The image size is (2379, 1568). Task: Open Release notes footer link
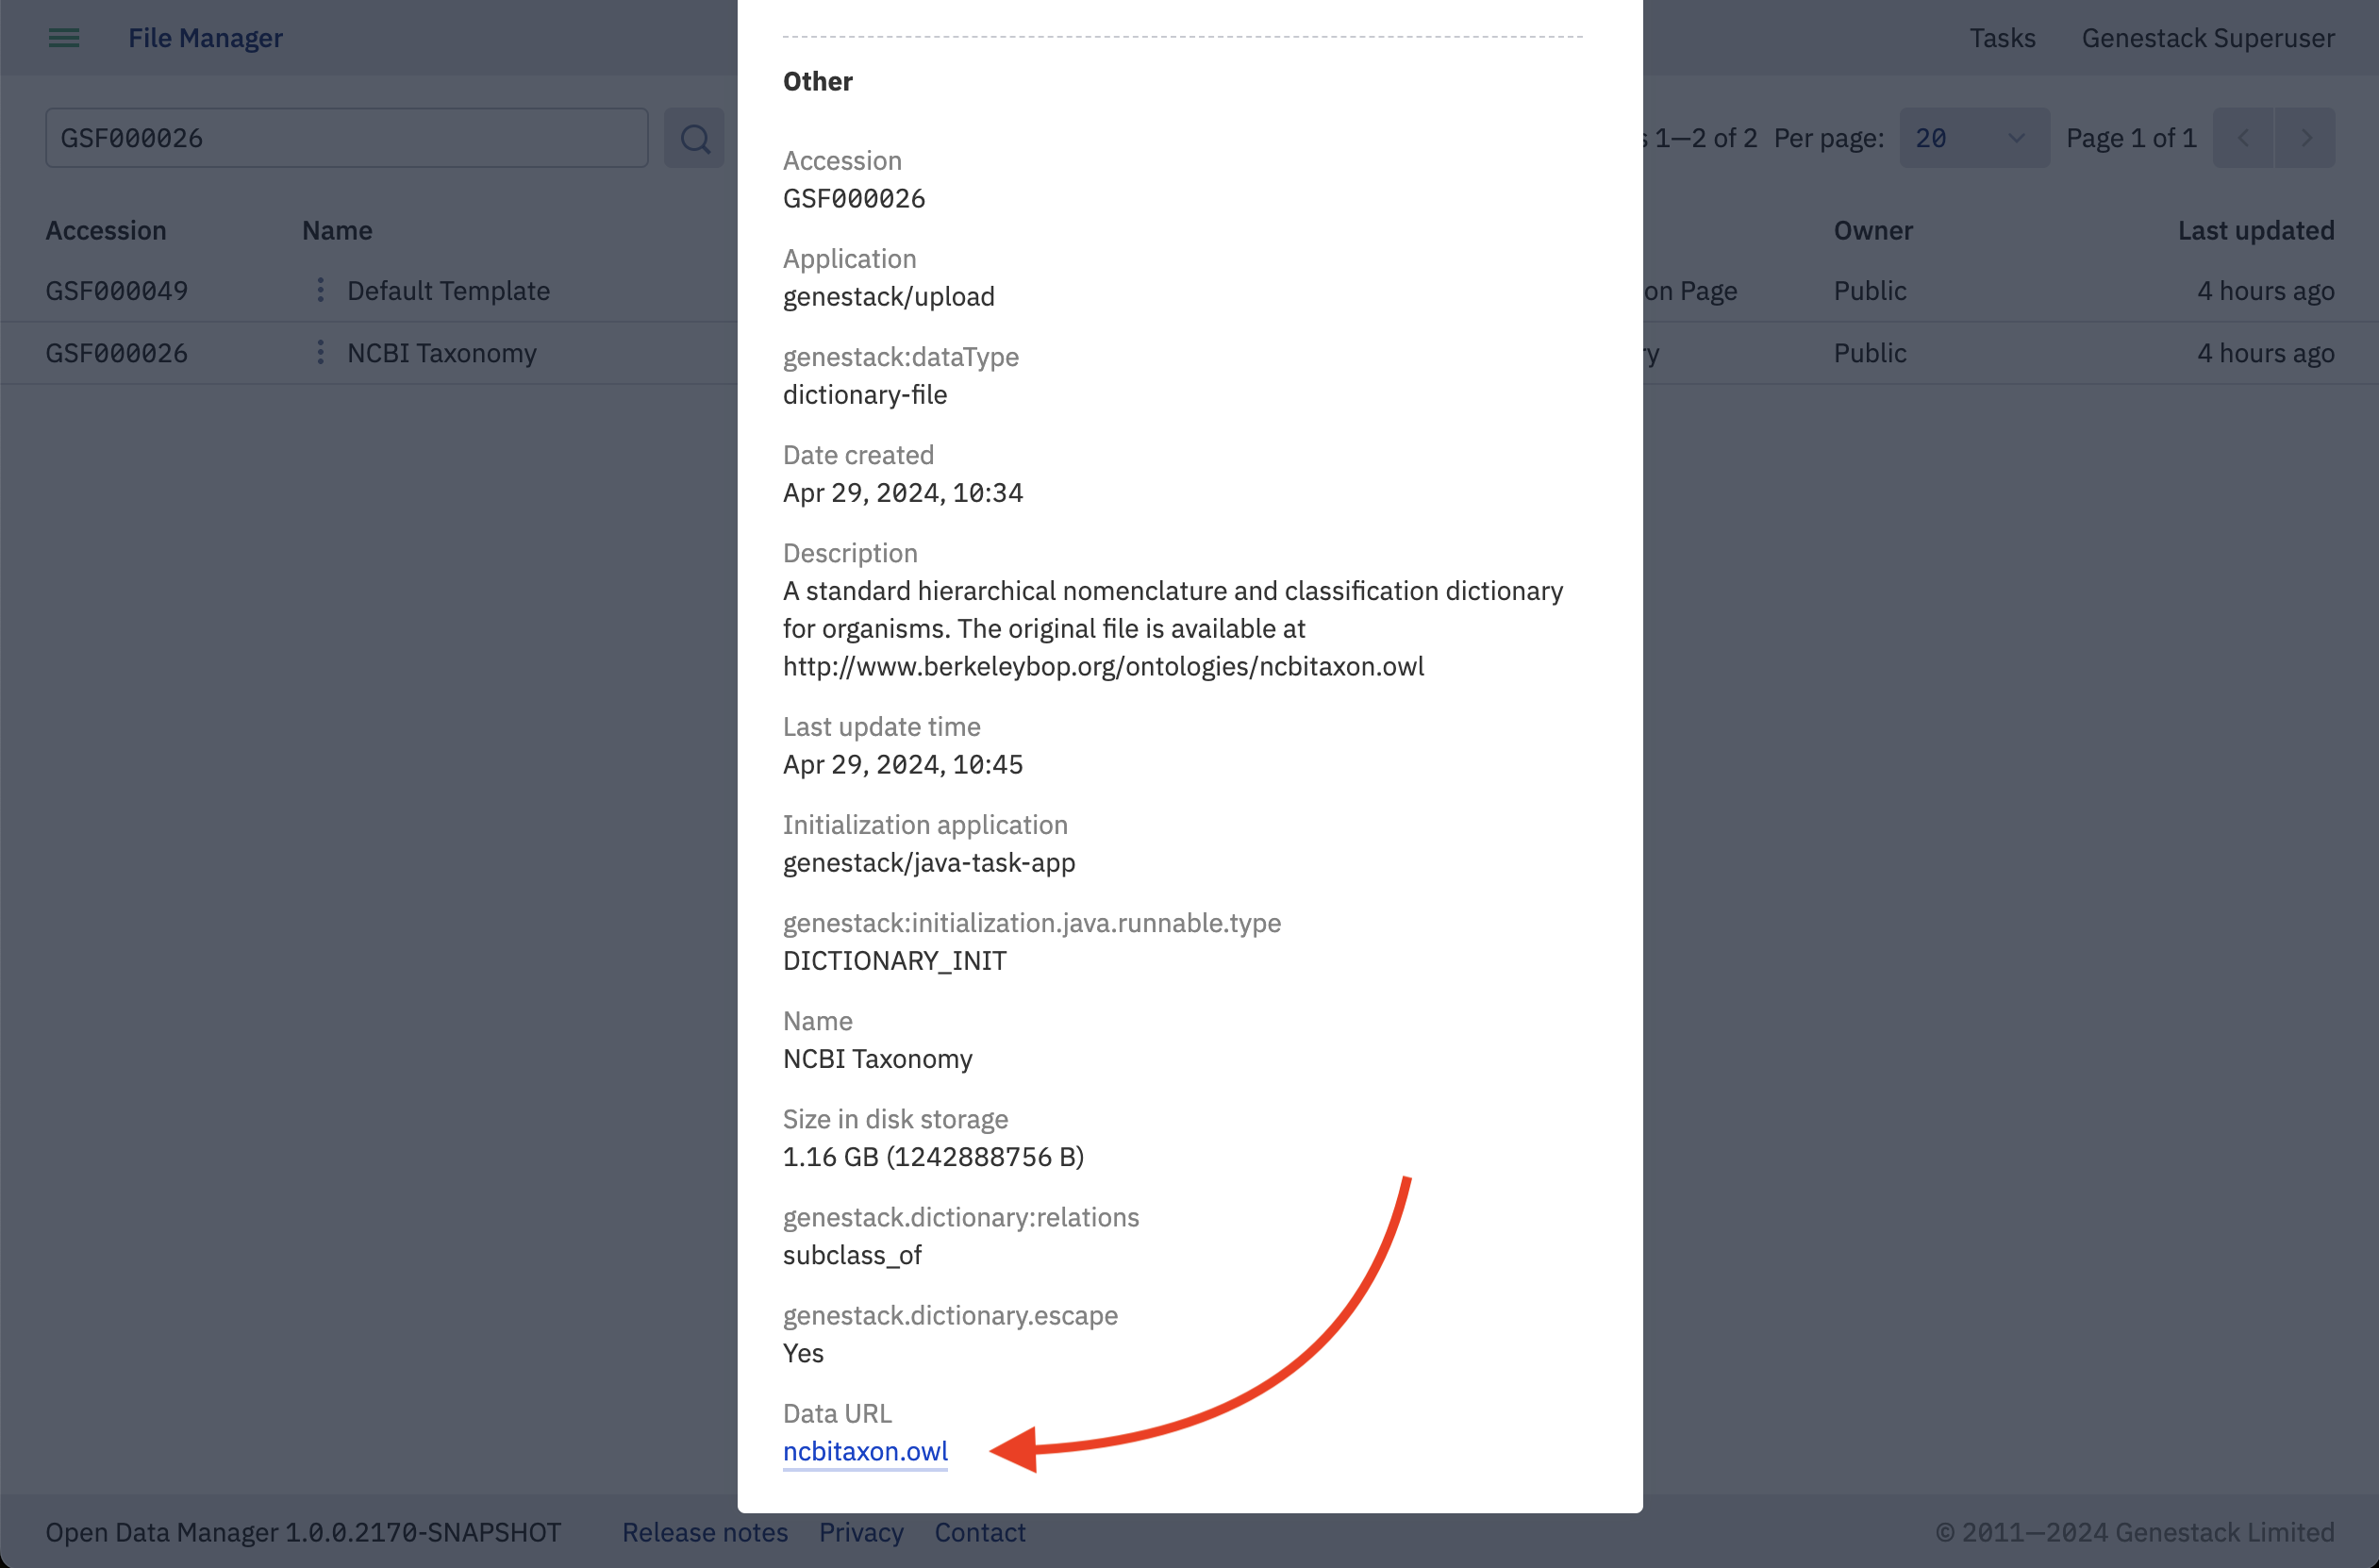click(x=705, y=1532)
